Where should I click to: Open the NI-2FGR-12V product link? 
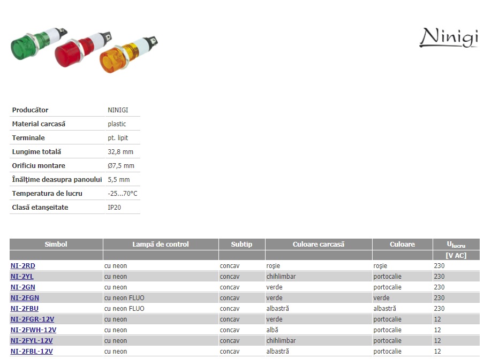32,319
